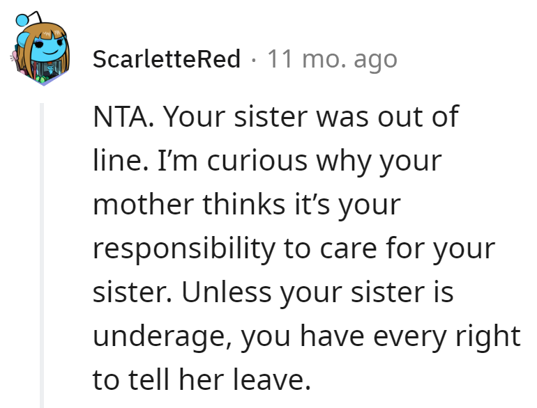Click the word "responsibility"
The image size is (537, 408).
(x=184, y=249)
